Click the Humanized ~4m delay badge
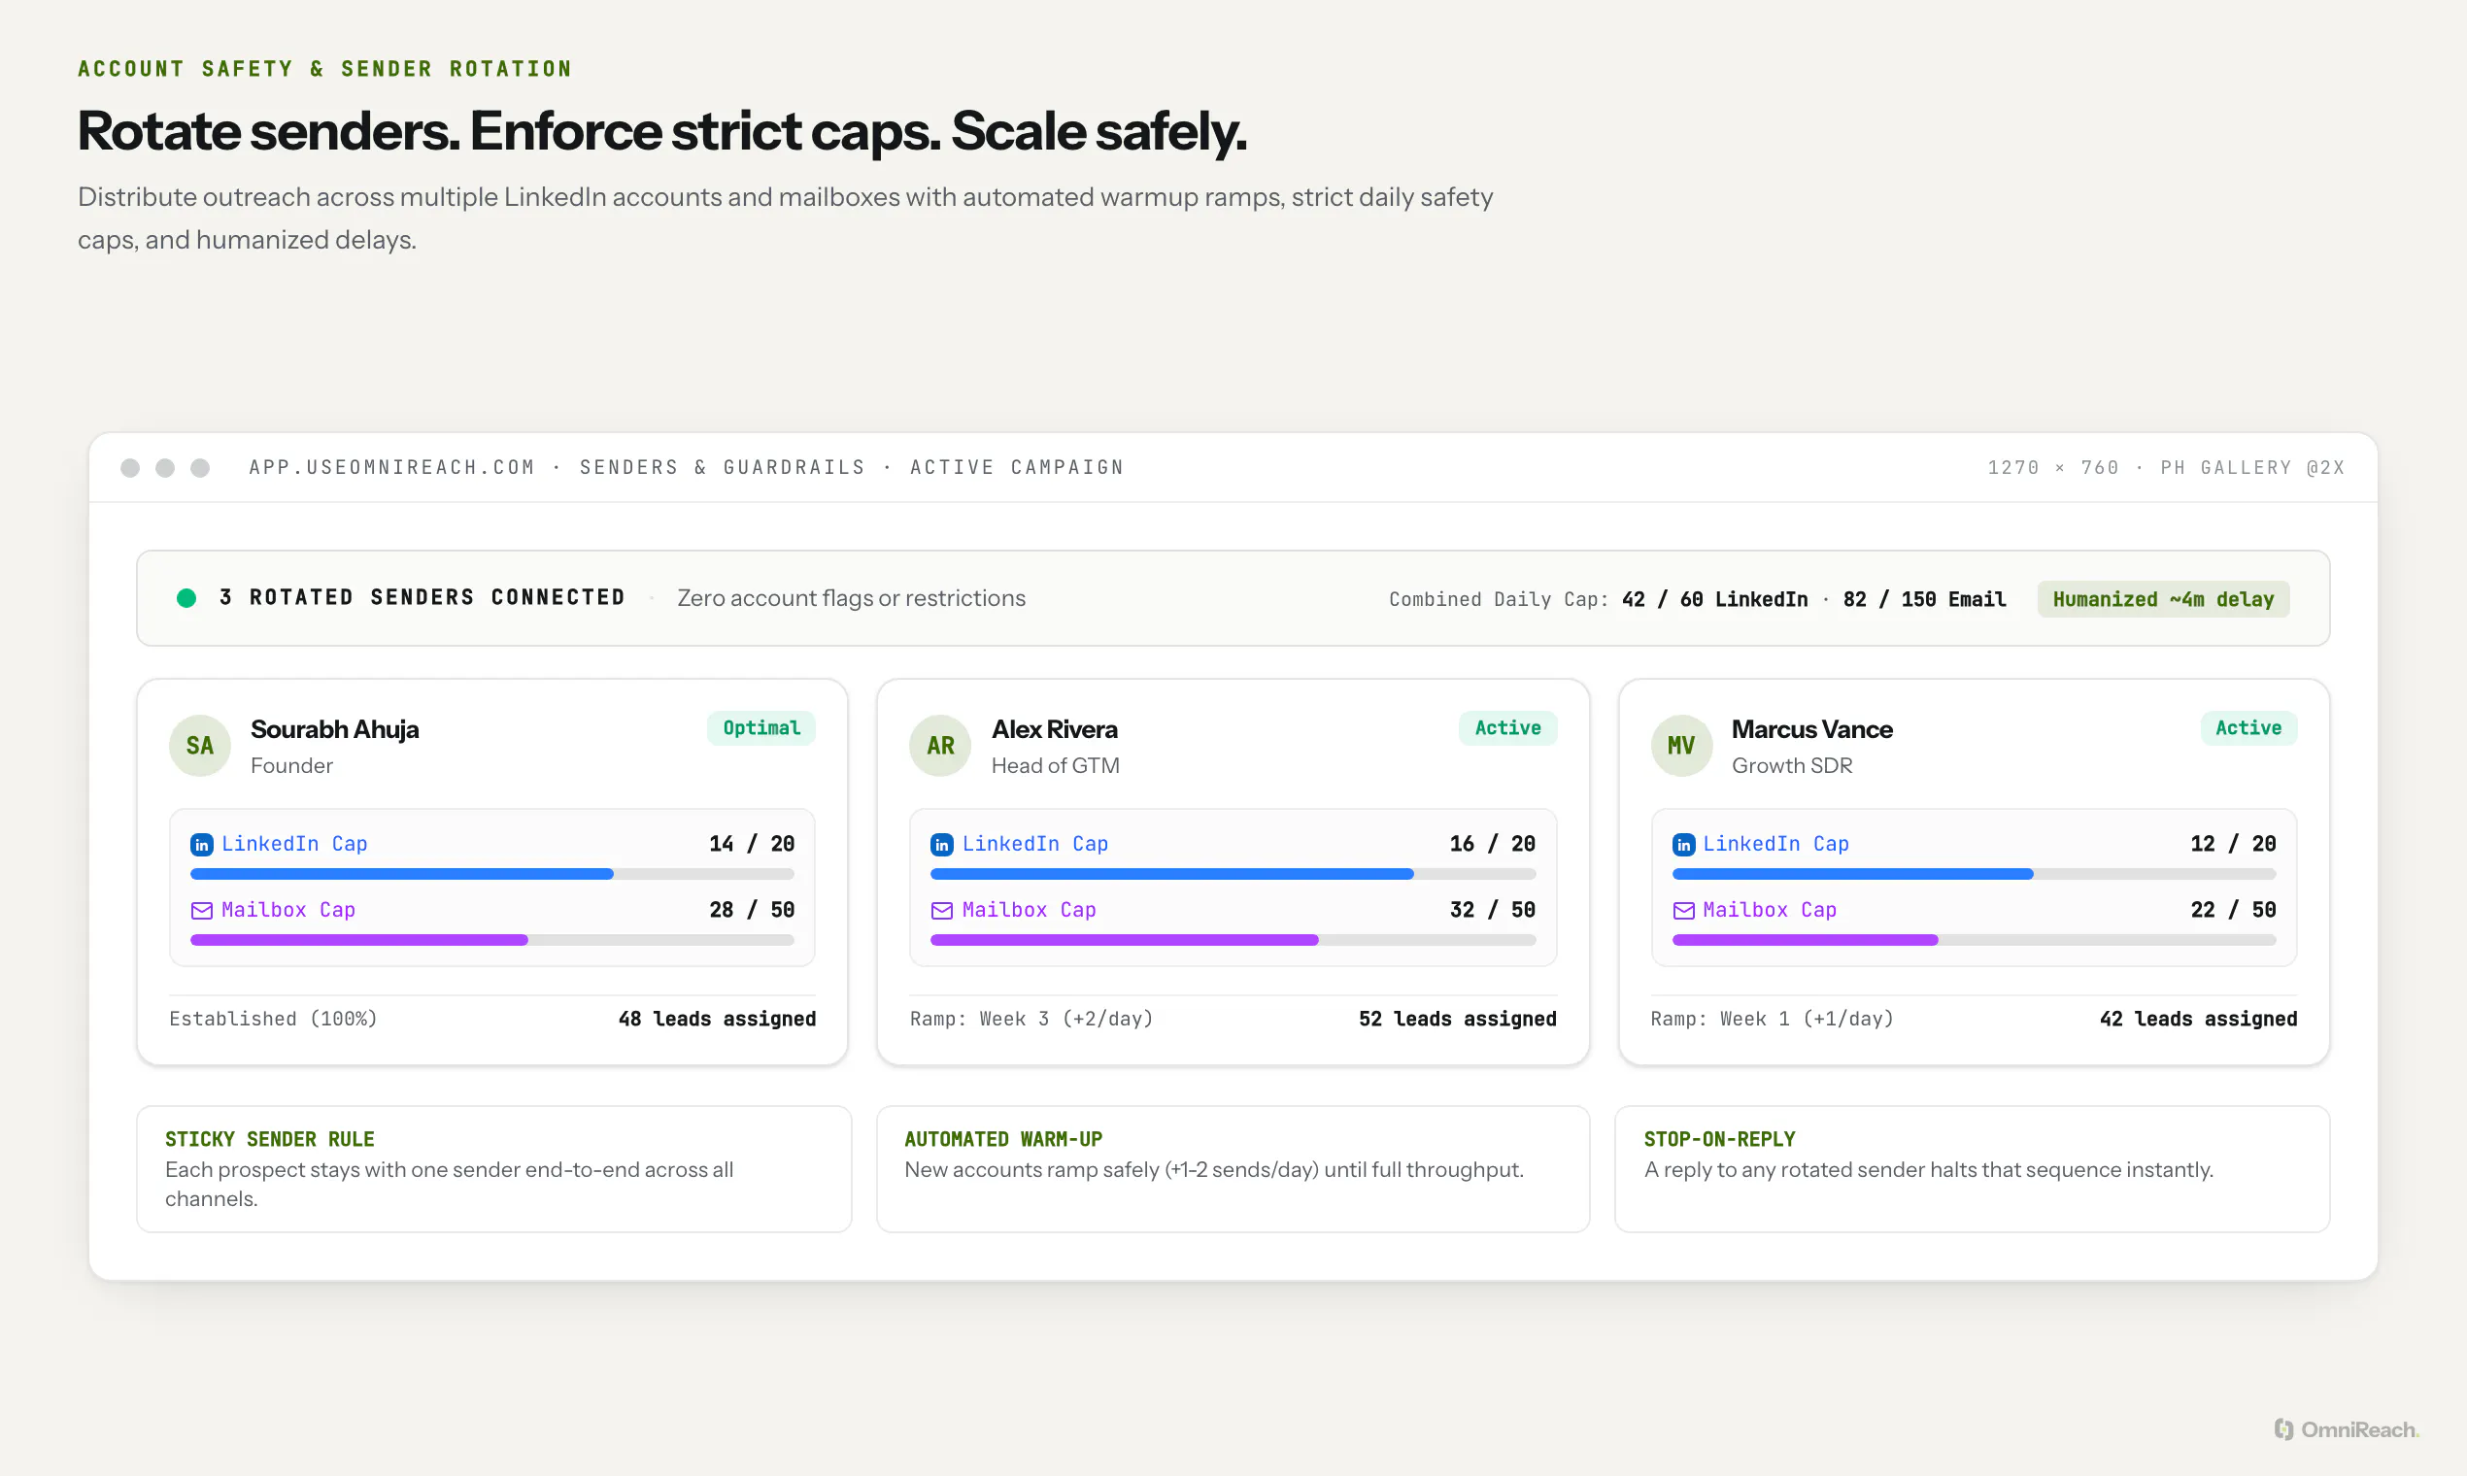2467x1476 pixels. (2163, 599)
